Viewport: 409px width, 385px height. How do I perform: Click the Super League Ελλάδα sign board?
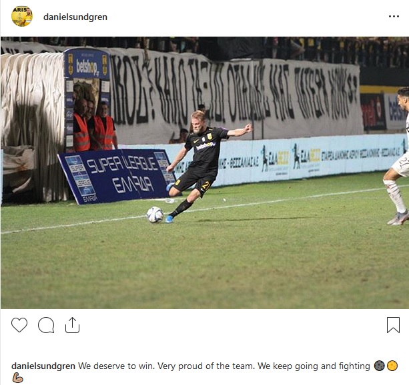[x=116, y=176]
